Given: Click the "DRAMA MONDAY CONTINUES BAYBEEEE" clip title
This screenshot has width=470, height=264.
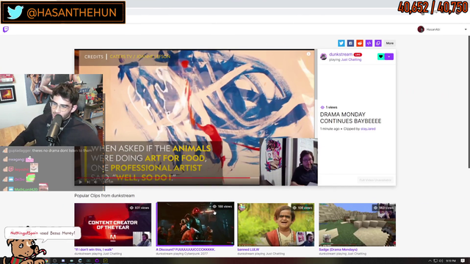Looking at the screenshot, I should point(350,117).
